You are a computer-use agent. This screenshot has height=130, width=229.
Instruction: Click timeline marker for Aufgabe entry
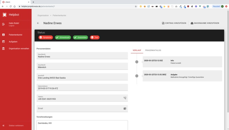click(x=137, y=76)
